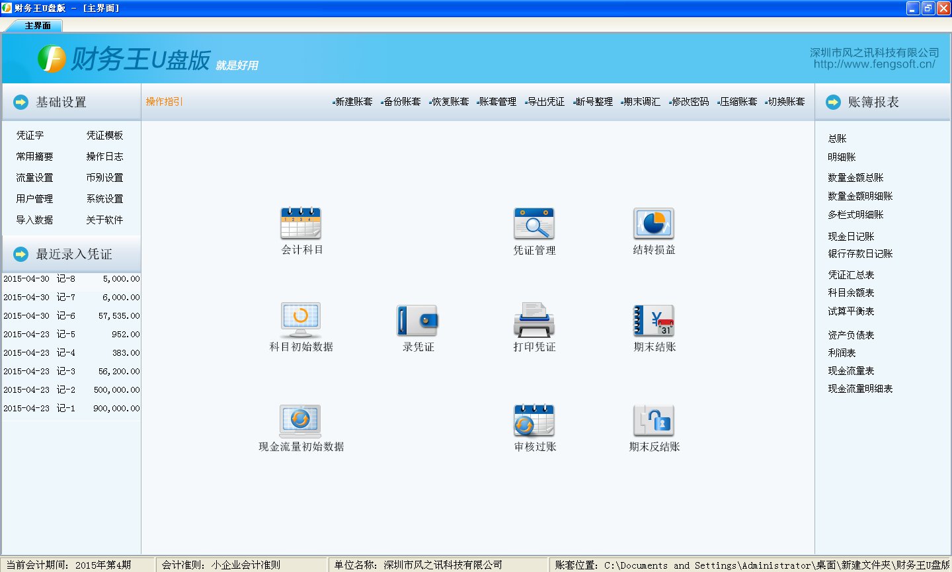Choose 修改密码 from the toolbar
Viewport: 952px width, 572px height.
point(690,102)
